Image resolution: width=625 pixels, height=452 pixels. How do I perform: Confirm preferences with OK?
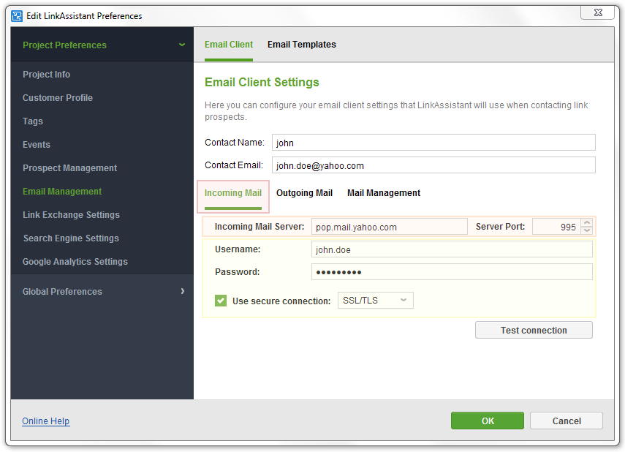tap(488, 421)
